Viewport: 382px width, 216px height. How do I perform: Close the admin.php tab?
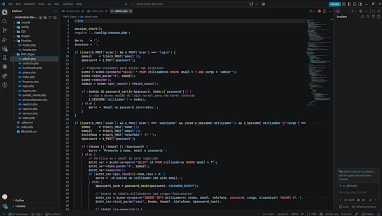(x=130, y=11)
